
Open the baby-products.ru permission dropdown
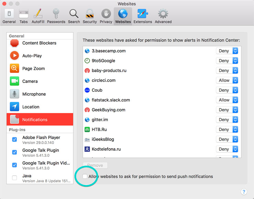coord(227,71)
